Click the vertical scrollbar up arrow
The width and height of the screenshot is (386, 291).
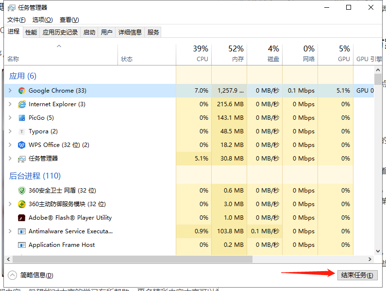(x=378, y=70)
